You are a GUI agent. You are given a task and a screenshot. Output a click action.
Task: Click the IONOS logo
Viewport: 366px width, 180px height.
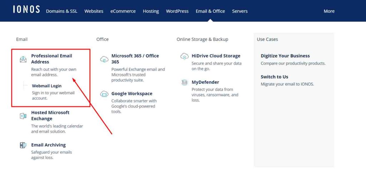pos(26,9)
